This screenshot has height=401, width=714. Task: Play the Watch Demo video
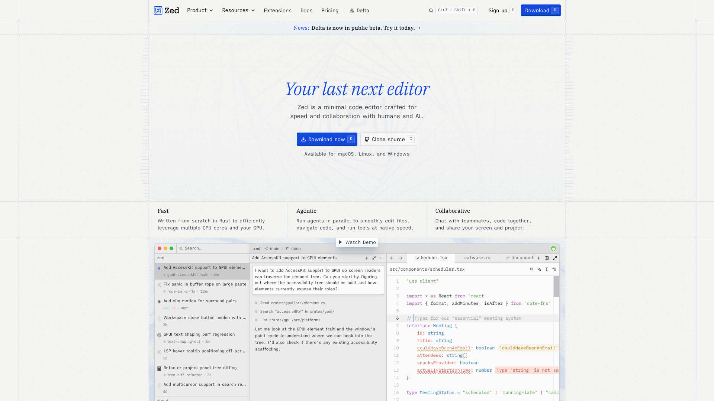(357, 242)
